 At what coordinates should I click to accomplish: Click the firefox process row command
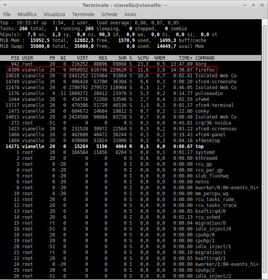[x=205, y=70]
